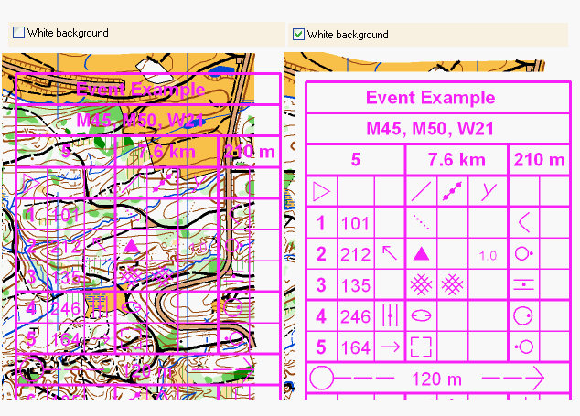Select the filled triangle symbol for control 212
580x416 pixels.
422,254
